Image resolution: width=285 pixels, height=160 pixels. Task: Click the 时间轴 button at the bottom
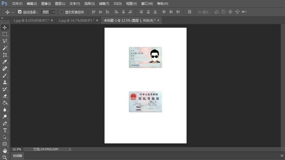[x=17, y=156]
